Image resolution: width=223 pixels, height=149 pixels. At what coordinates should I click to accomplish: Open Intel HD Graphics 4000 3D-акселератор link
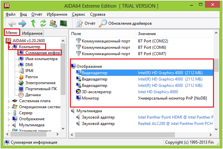coord(158,92)
